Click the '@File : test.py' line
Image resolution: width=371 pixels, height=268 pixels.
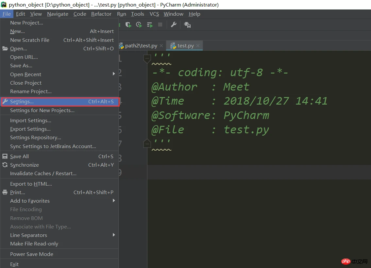pyautogui.click(x=210, y=130)
